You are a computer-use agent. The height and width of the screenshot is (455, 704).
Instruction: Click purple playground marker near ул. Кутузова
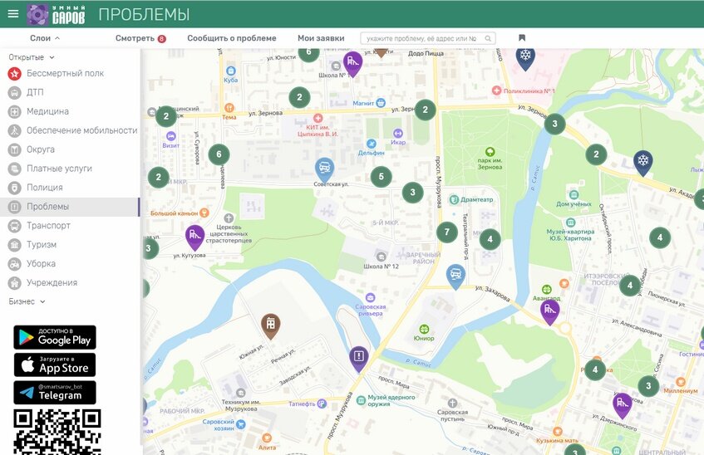pos(194,237)
